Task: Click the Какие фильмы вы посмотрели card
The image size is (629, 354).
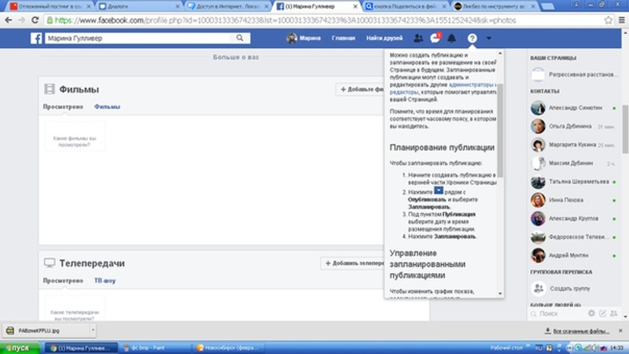Action: click(75, 137)
